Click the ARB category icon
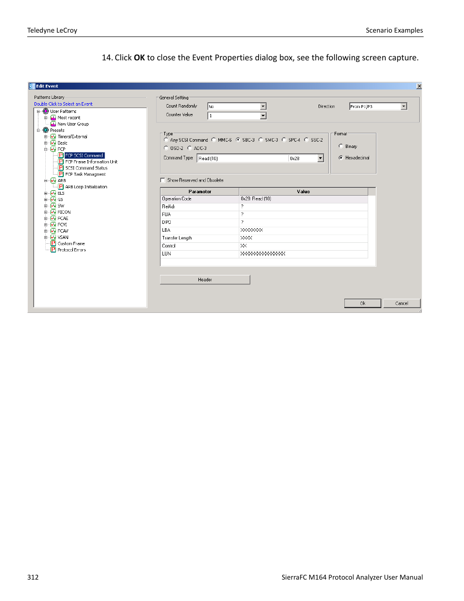 [x=54, y=181]
